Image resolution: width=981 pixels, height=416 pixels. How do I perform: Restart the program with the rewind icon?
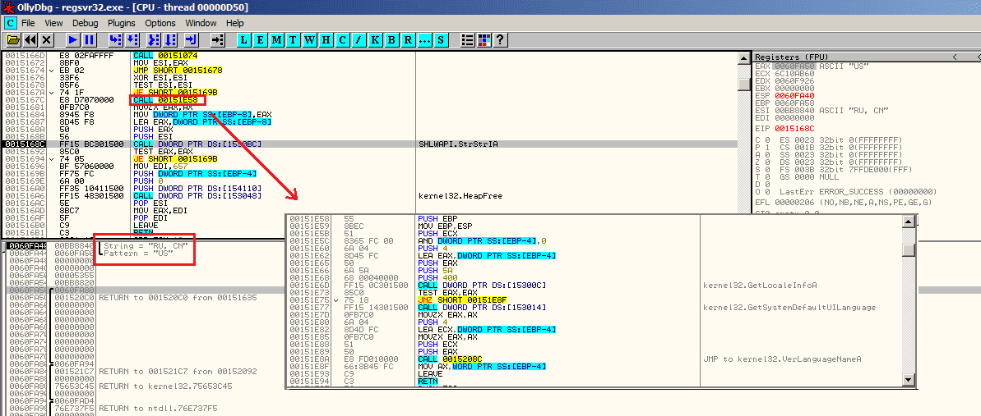pyautogui.click(x=30, y=40)
